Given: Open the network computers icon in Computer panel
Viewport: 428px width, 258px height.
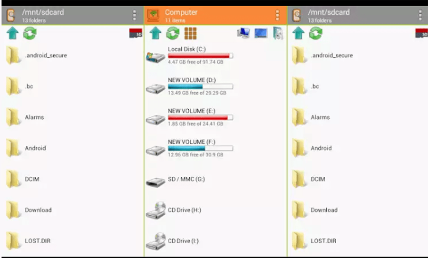Looking at the screenshot, I should (x=243, y=33).
